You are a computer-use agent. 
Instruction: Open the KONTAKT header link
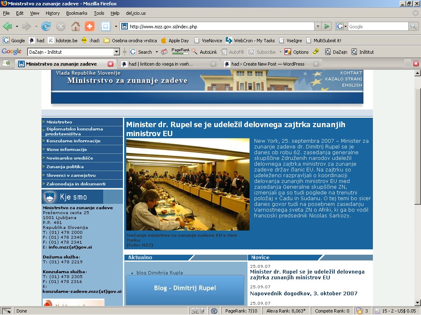(351, 73)
